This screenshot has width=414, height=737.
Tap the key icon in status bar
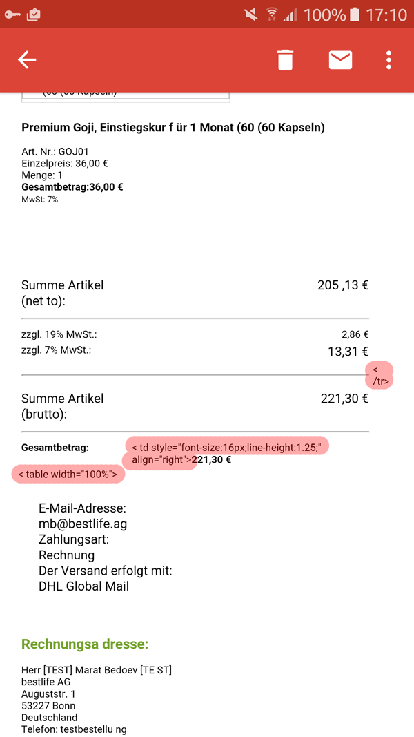pyautogui.click(x=12, y=14)
